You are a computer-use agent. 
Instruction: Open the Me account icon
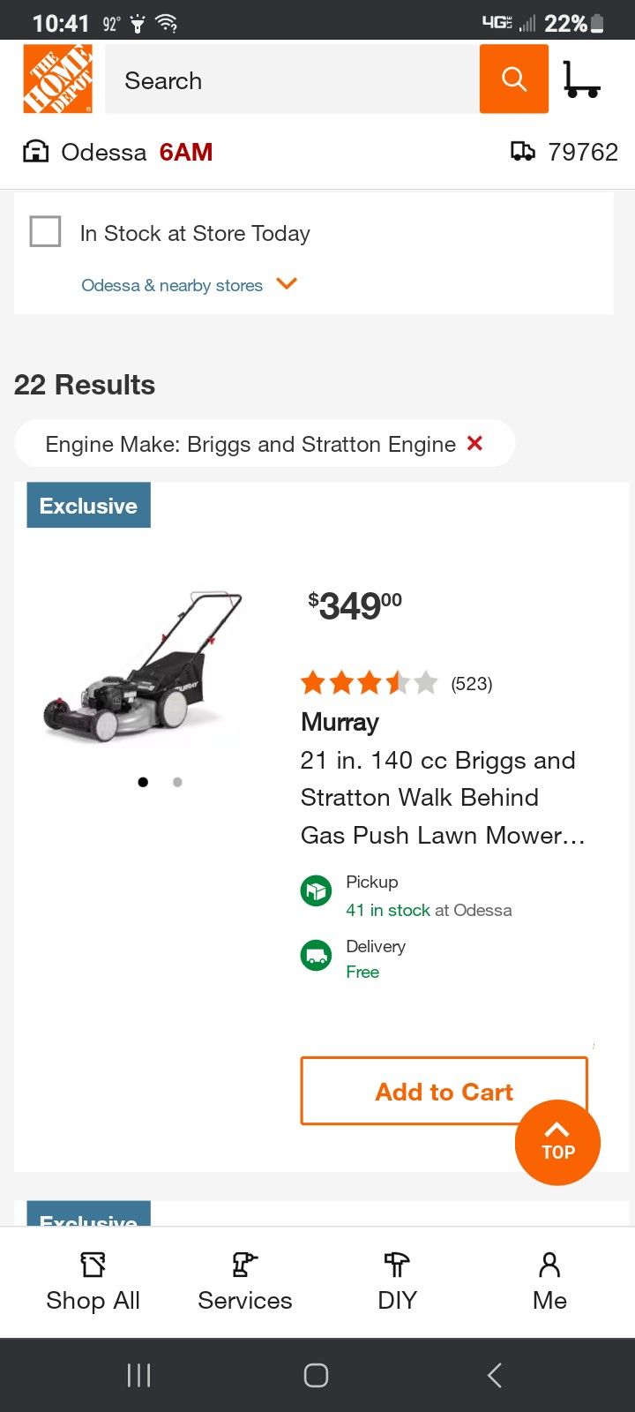click(549, 1264)
